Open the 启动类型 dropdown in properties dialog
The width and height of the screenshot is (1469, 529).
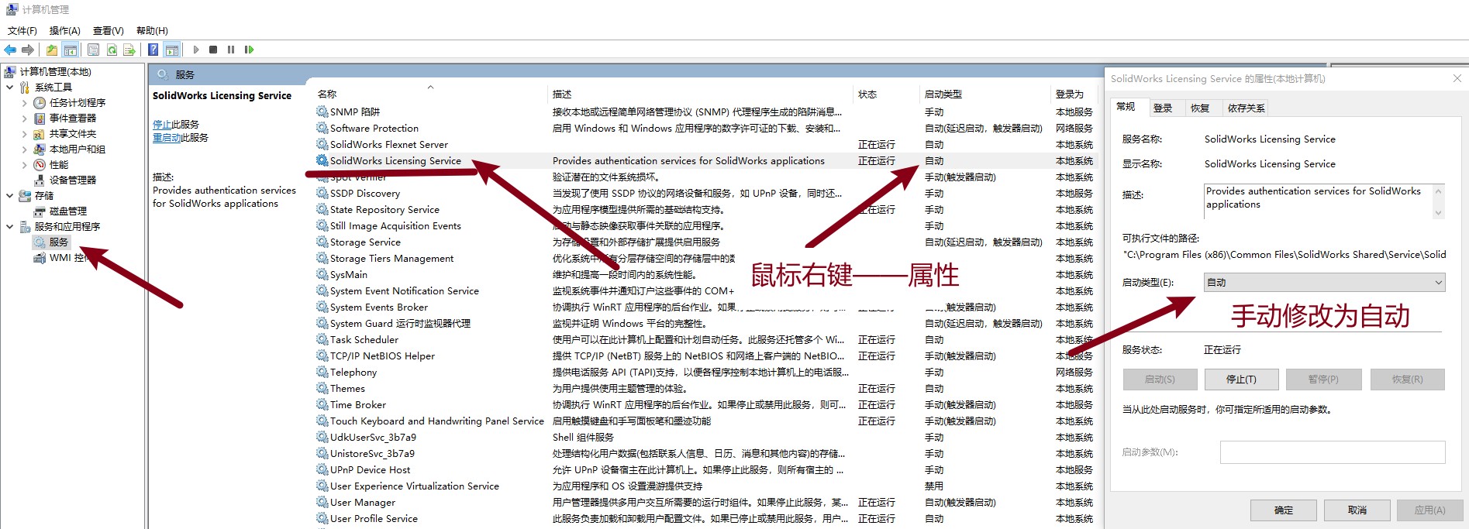tap(1324, 283)
